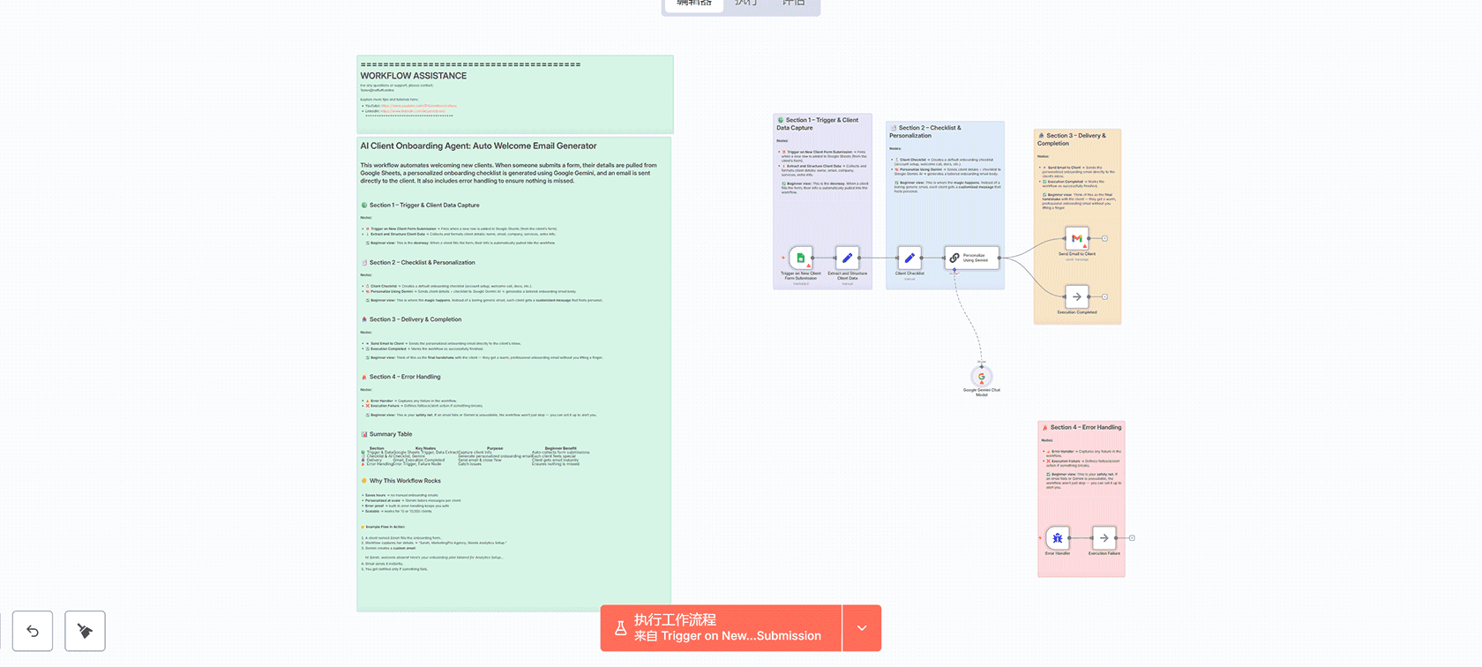Click the Extract and Structure Client Data node
The height and width of the screenshot is (667, 1482).
tap(847, 258)
